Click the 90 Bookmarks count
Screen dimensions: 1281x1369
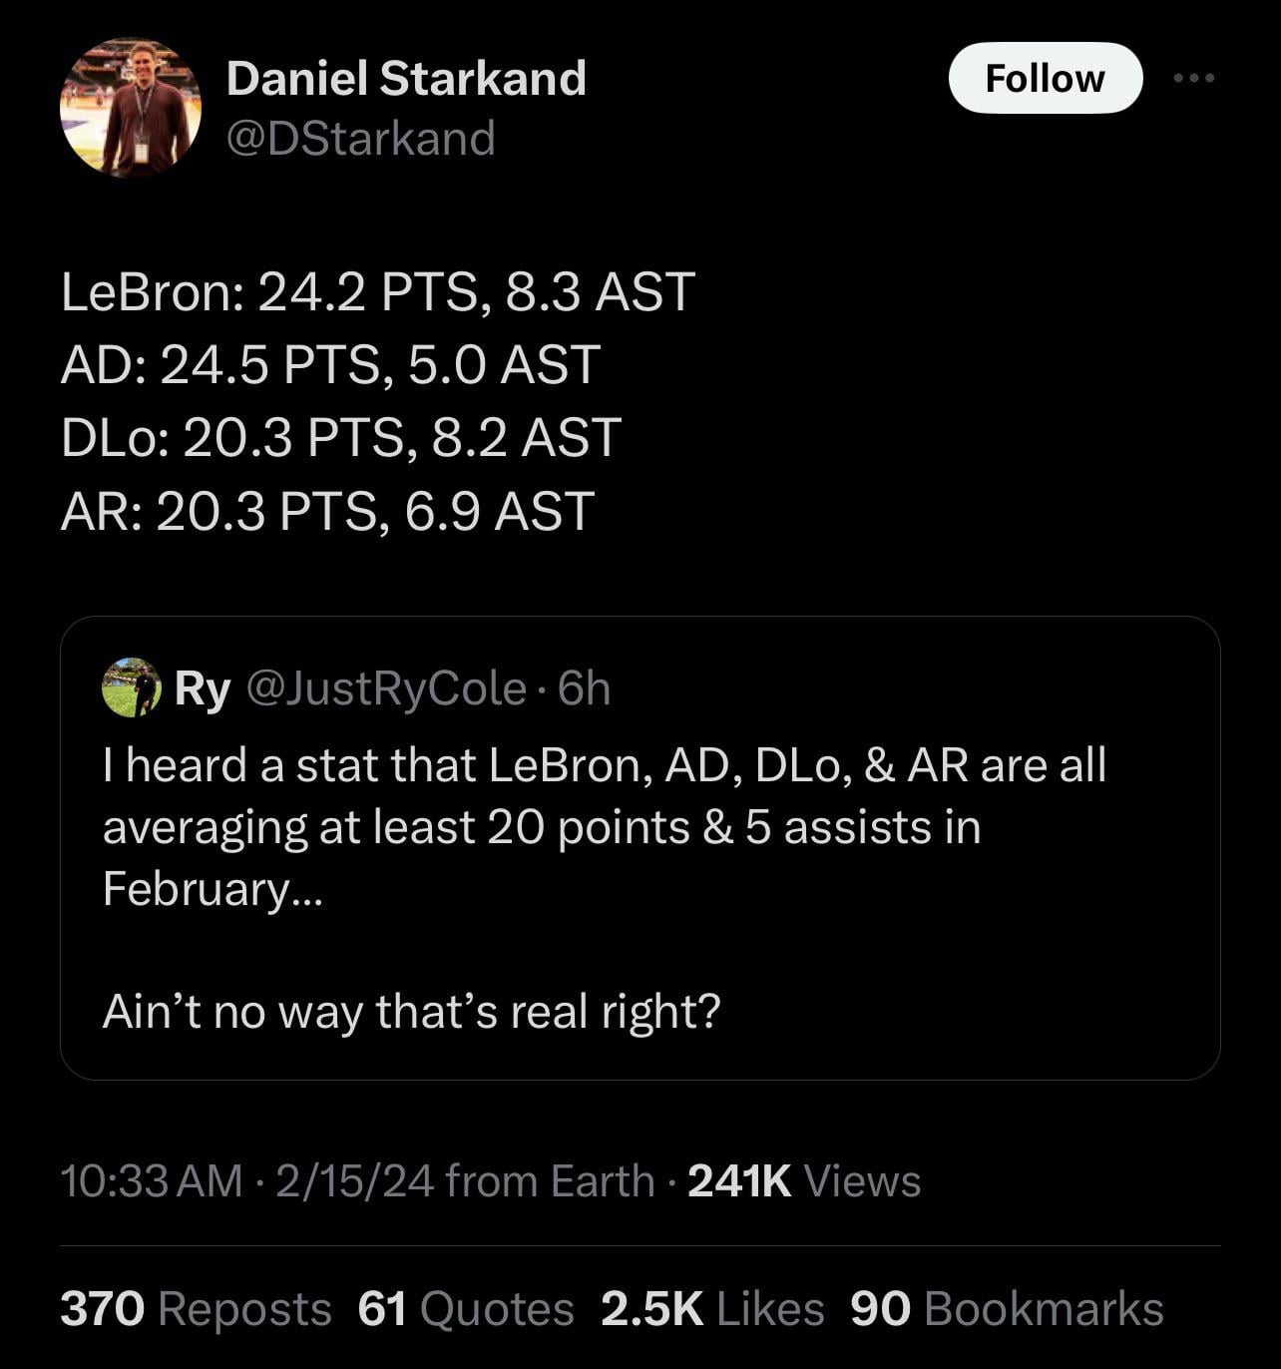[1007, 1309]
